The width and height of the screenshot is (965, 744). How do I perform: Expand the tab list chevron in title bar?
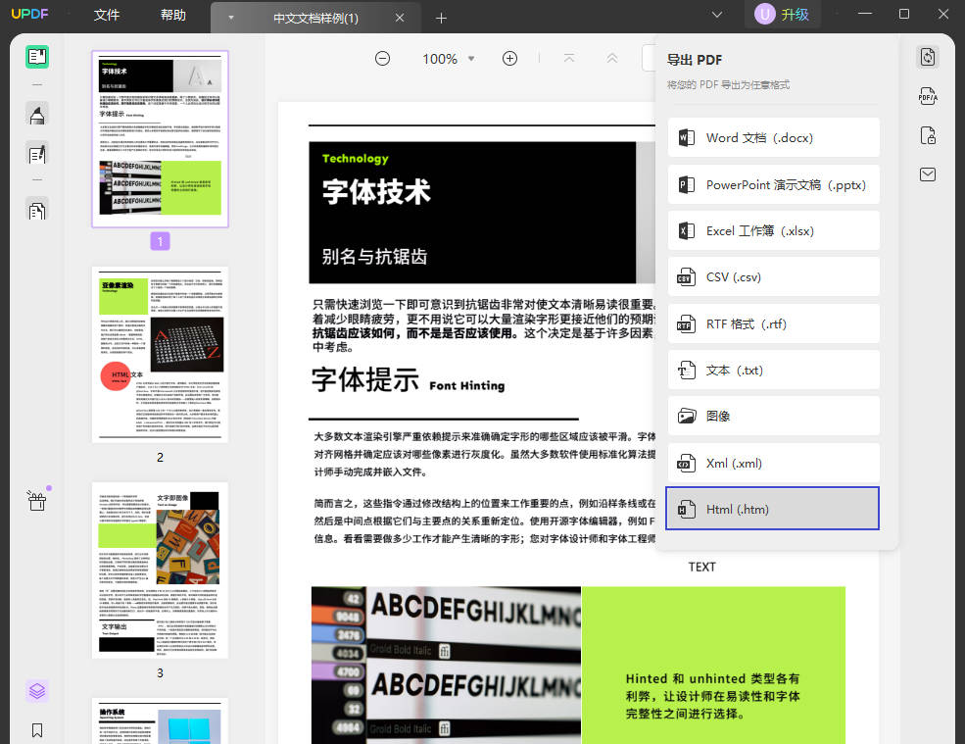tap(717, 14)
